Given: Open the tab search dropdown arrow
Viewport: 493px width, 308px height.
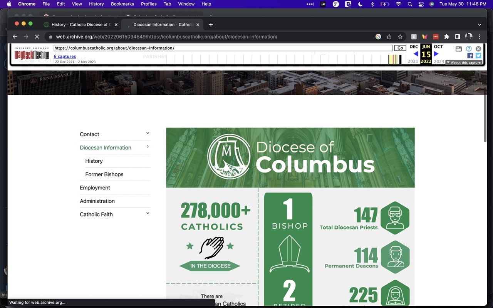Looking at the screenshot, I should (480, 25).
